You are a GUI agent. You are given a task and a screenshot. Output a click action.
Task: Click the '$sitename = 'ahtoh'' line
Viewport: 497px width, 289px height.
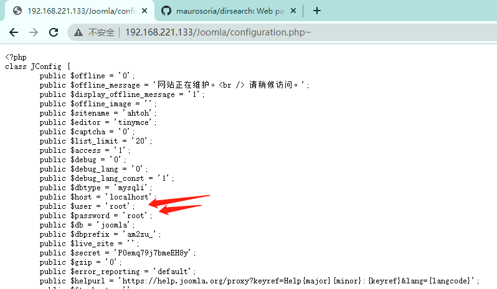[98, 113]
